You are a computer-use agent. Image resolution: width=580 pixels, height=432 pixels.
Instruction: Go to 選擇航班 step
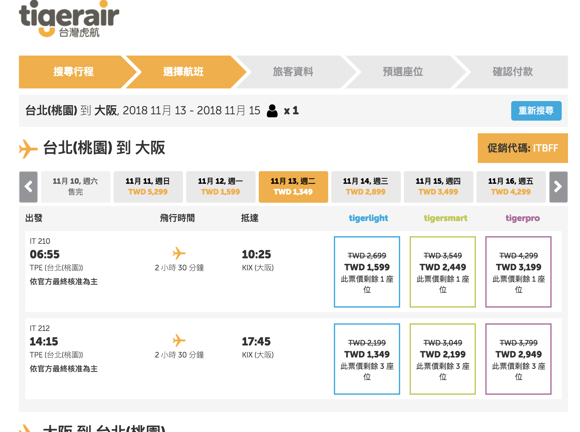tap(184, 72)
